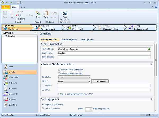Screen dimensions: 159x118
Task: Click the Reply Address input field
Action: (104, 57)
